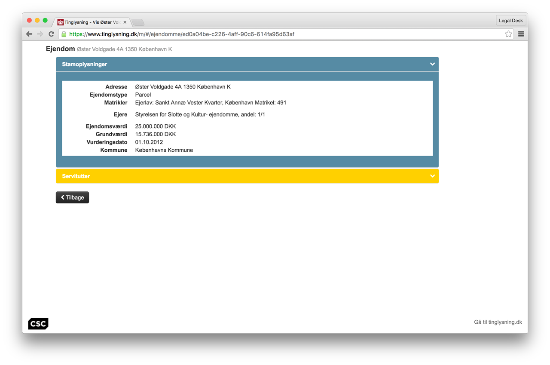Open a new tab button

(x=138, y=22)
